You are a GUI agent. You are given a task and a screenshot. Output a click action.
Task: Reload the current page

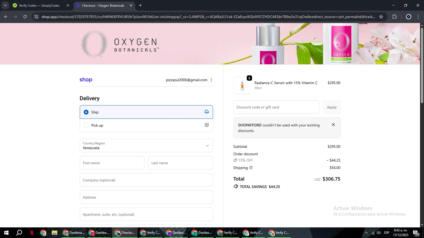coord(25,17)
